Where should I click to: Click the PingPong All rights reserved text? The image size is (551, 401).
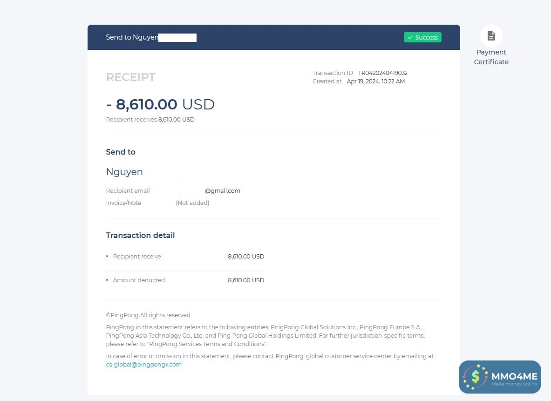(149, 315)
